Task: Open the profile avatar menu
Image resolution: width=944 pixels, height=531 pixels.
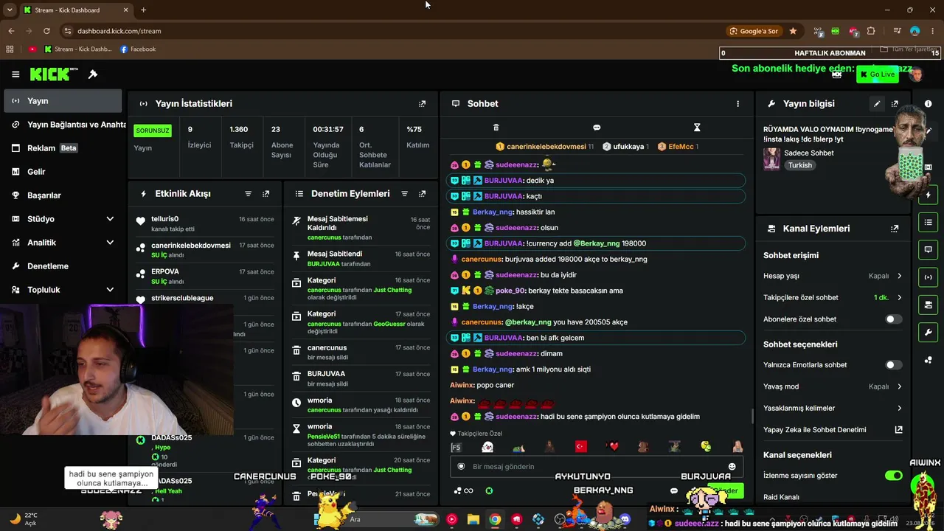Action: (x=917, y=74)
